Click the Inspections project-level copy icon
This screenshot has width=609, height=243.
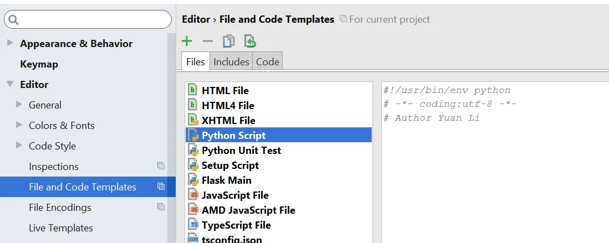[161, 166]
